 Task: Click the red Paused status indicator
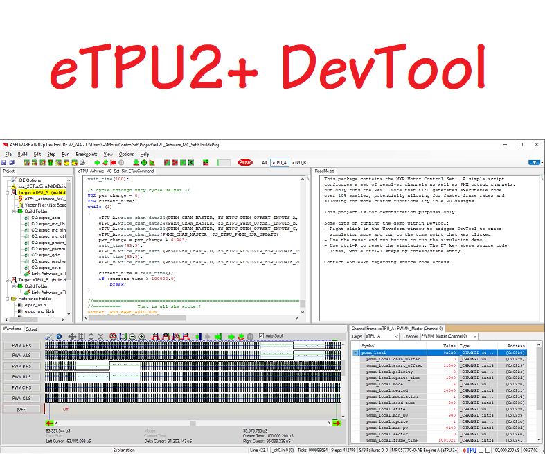click(245, 162)
